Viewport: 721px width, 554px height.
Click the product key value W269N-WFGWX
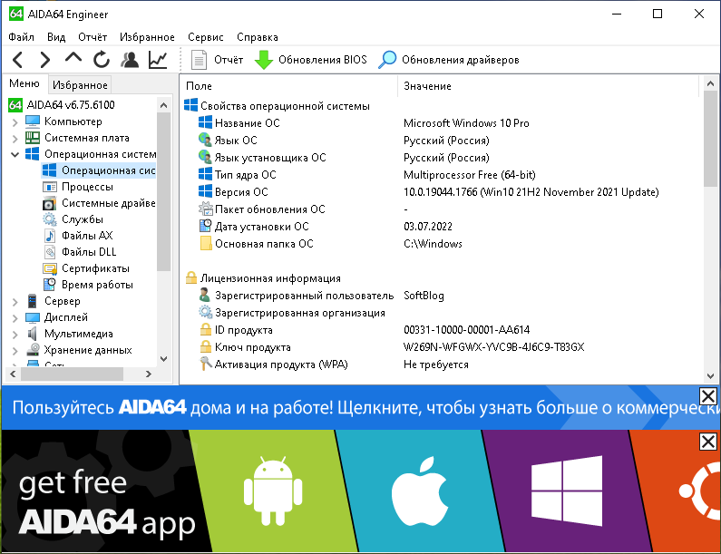[494, 347]
